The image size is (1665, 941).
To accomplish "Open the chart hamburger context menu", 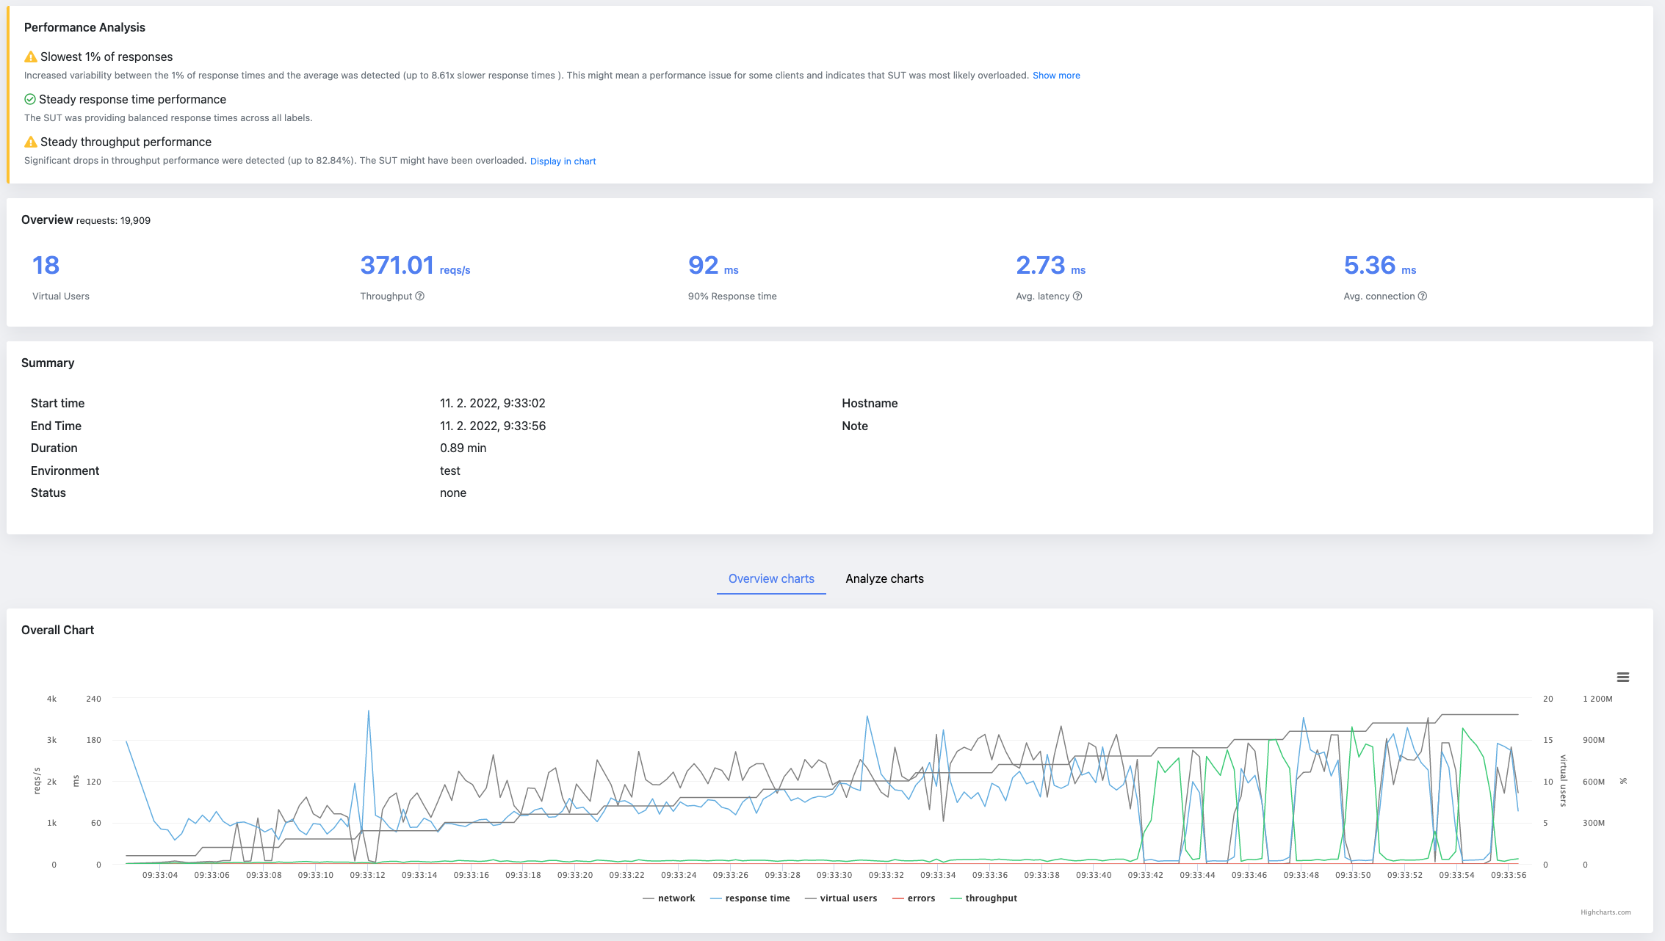I will [x=1623, y=677].
